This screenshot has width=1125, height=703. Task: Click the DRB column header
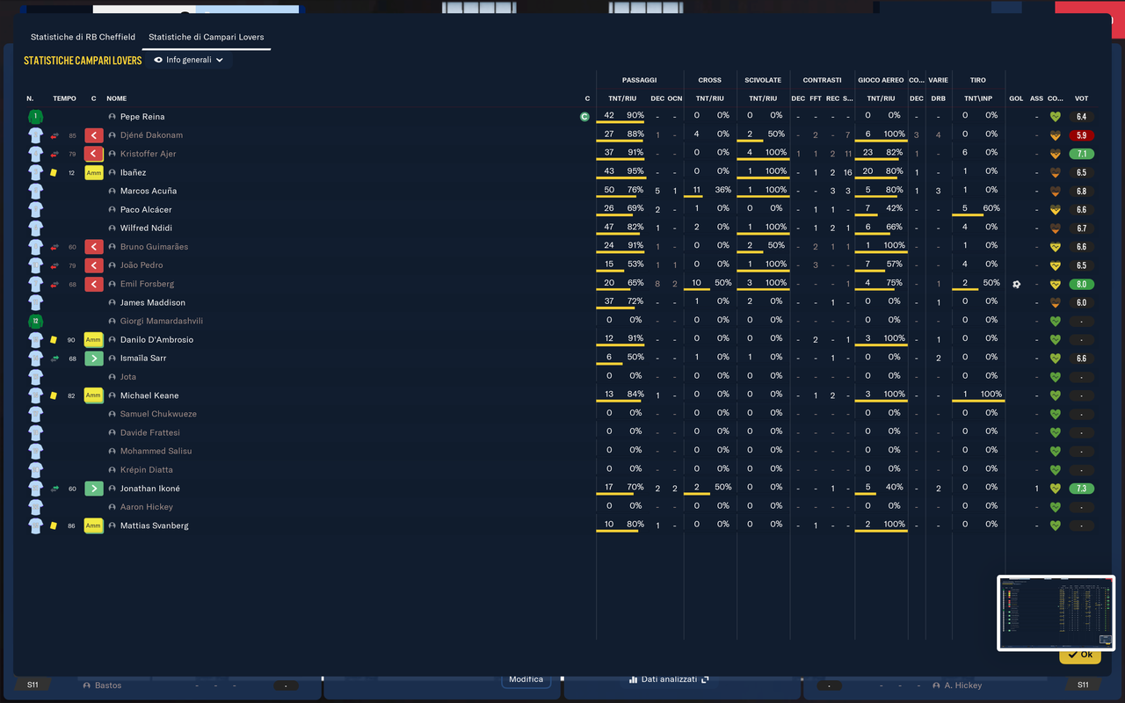939,98
